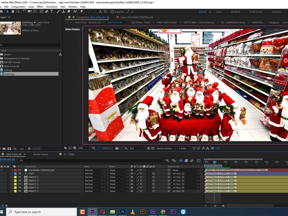Image resolution: width=288 pixels, height=216 pixels.
Task: Open the Animation menu
Action: coord(52,7)
